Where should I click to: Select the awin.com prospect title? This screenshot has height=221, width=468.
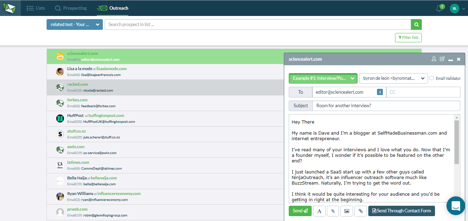pyautogui.click(x=76, y=147)
